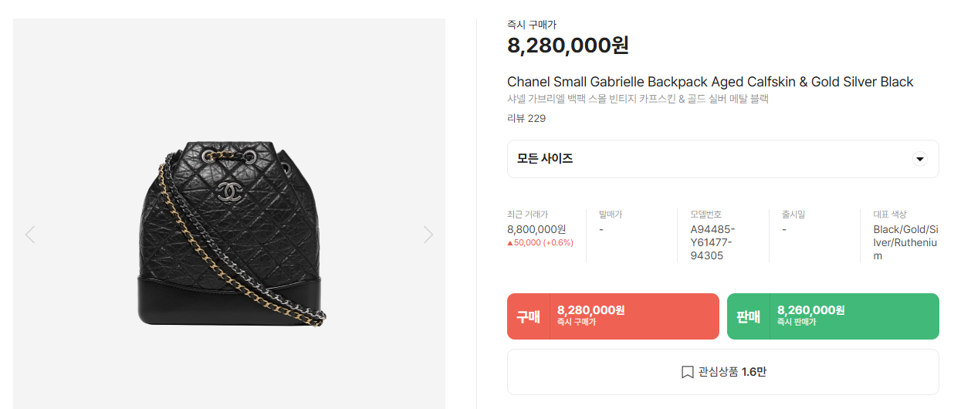Screen dimensions: 971x409
Task: Go to the previous product image
Action: click(30, 235)
